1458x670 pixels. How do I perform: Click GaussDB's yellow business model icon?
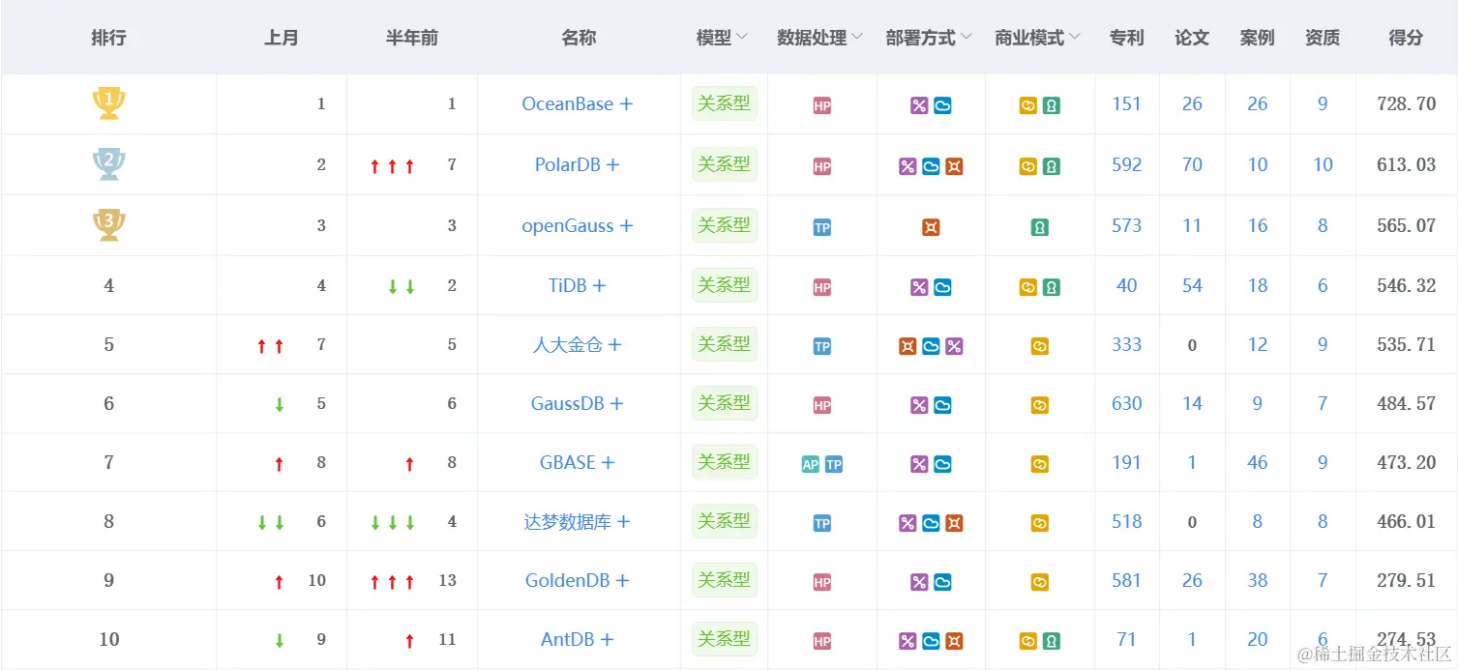coord(1040,406)
